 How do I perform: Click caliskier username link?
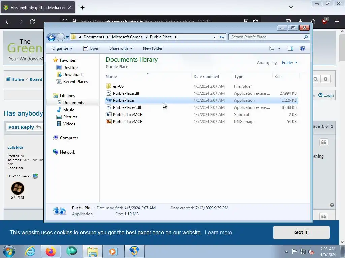(x=15, y=148)
